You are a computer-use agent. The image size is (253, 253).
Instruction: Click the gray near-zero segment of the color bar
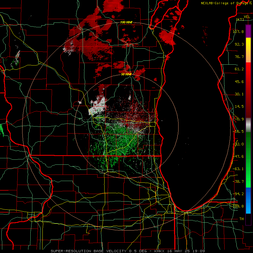click(x=248, y=125)
